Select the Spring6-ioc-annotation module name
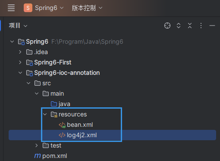This screenshot has width=220, height=161. [x=67, y=73]
